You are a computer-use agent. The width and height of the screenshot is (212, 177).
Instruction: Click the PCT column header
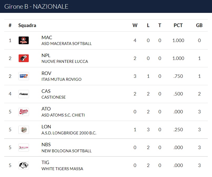tap(178, 25)
